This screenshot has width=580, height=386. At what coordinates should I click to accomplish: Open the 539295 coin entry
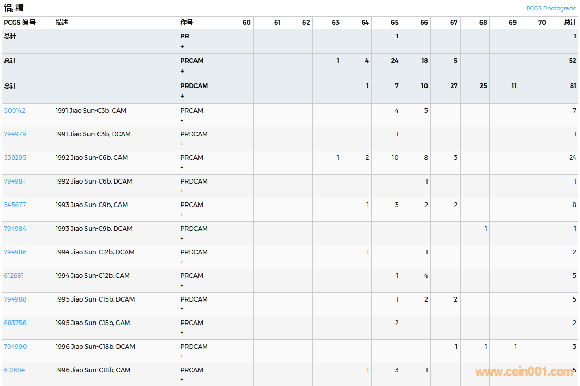15,158
